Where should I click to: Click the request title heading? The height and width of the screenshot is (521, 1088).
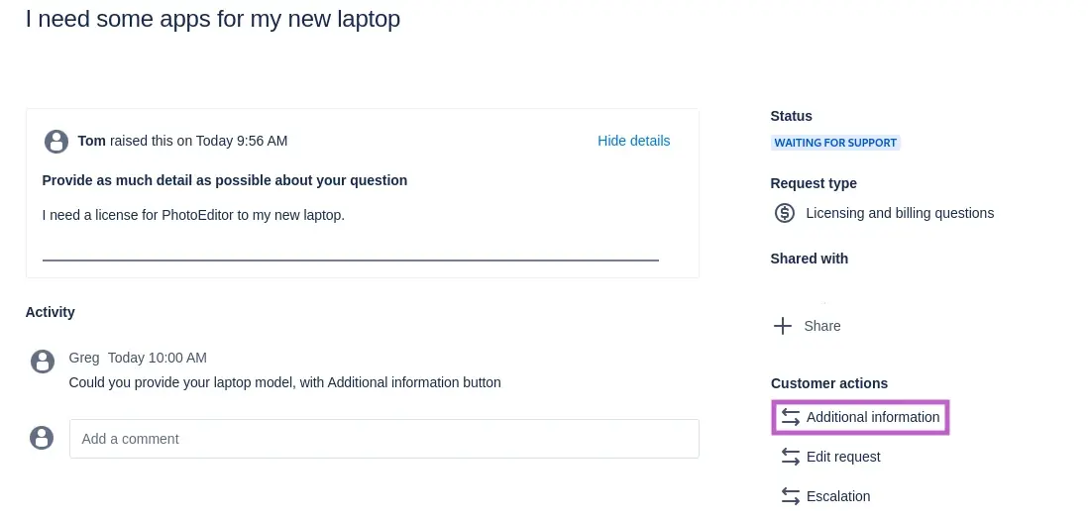click(x=213, y=19)
